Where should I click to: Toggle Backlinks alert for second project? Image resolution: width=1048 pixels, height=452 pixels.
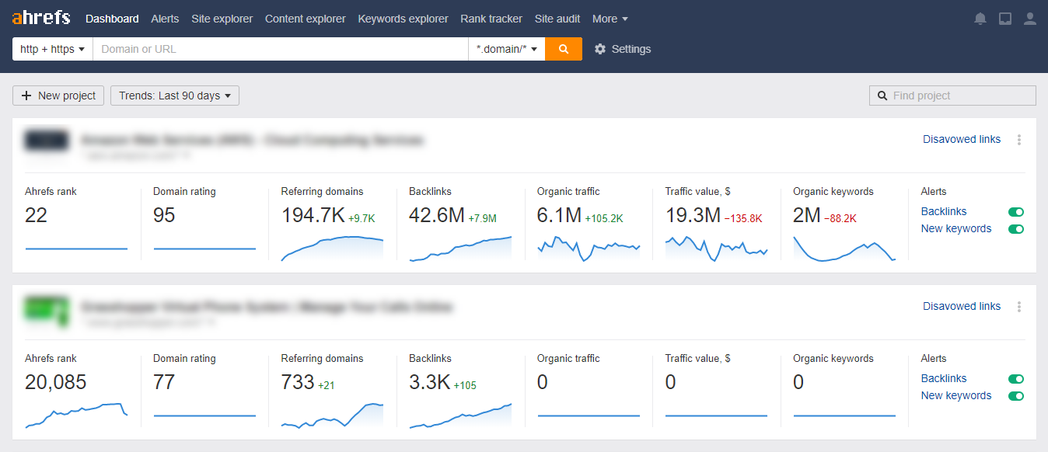point(1016,379)
